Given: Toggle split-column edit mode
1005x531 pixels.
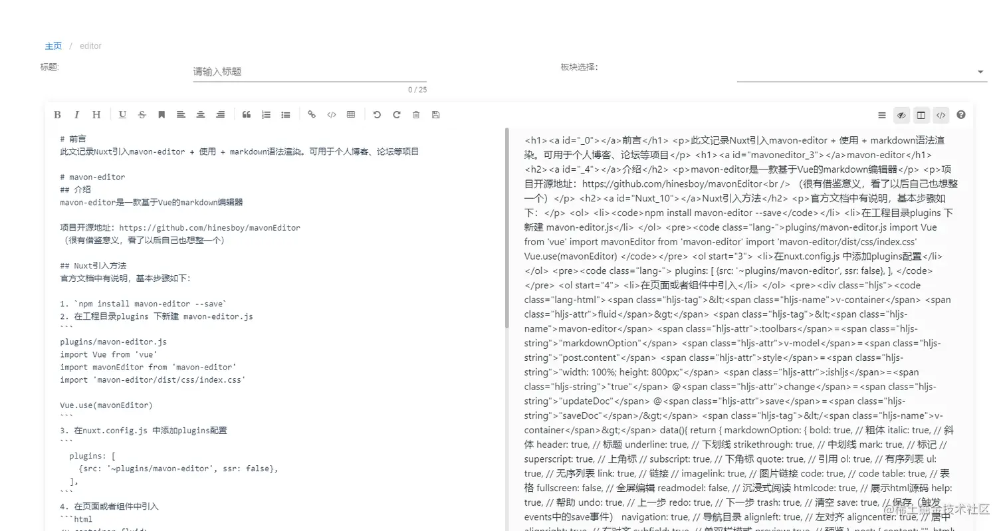Looking at the screenshot, I should coord(921,115).
